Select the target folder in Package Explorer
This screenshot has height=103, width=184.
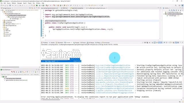(x=7, y=29)
